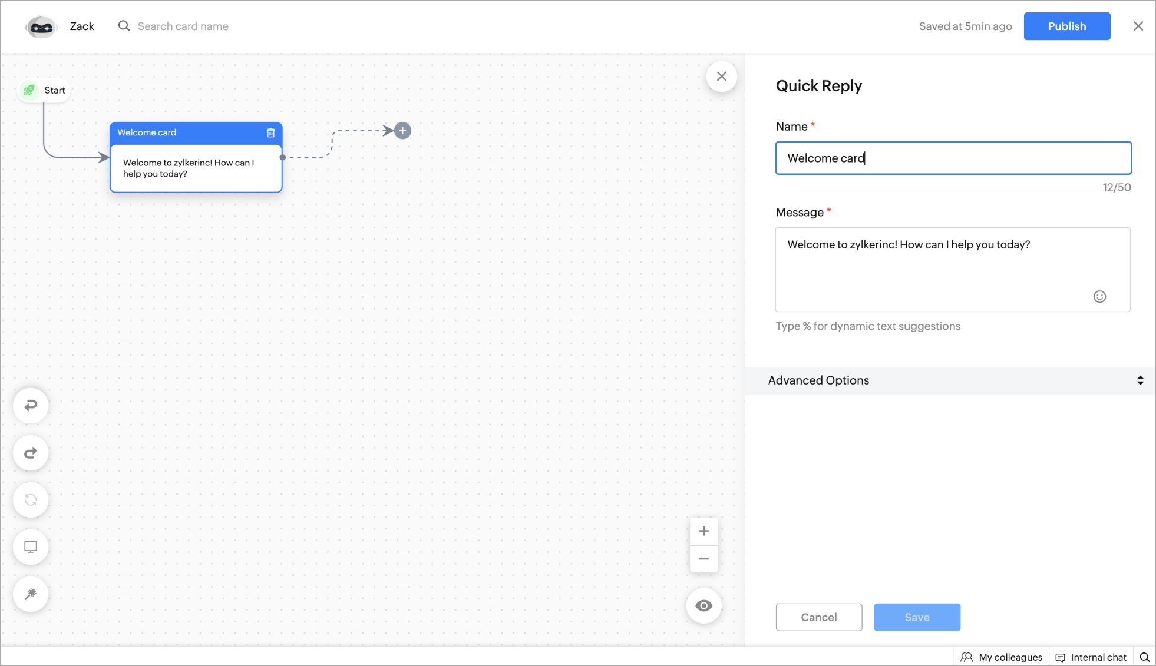This screenshot has width=1156, height=666.
Task: Open emoji picker in Message box
Action: [x=1100, y=297]
